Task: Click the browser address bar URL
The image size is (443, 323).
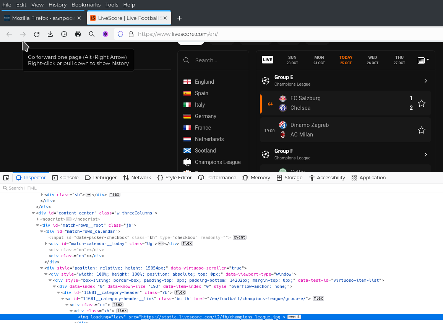Action: [178, 34]
